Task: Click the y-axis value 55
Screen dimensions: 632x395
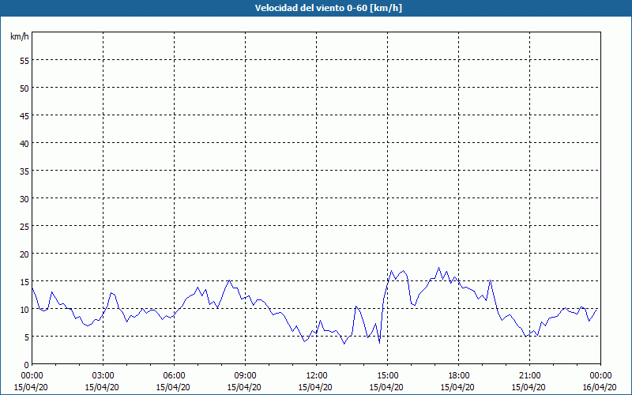Action: [x=24, y=61]
